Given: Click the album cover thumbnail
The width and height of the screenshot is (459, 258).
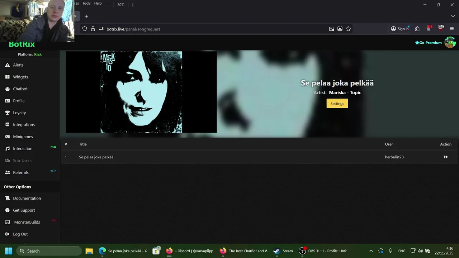Looking at the screenshot, I should click(x=141, y=92).
